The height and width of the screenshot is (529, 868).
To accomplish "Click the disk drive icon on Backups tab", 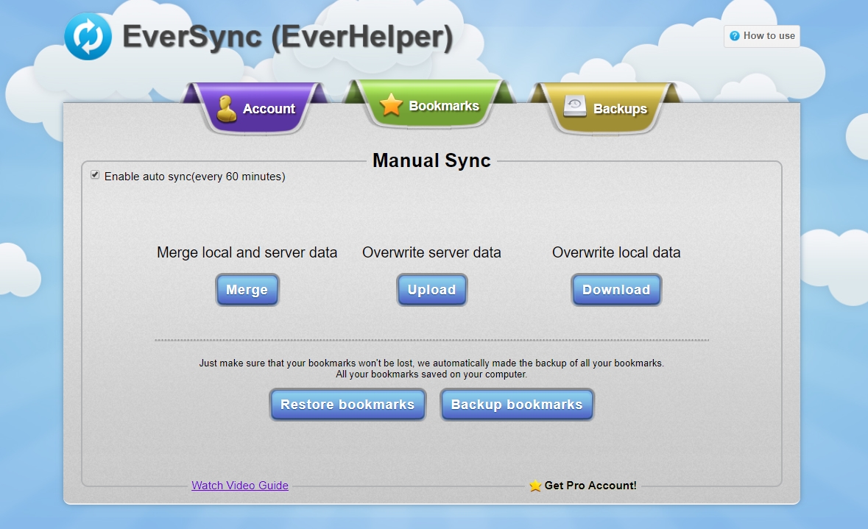I will click(x=575, y=107).
